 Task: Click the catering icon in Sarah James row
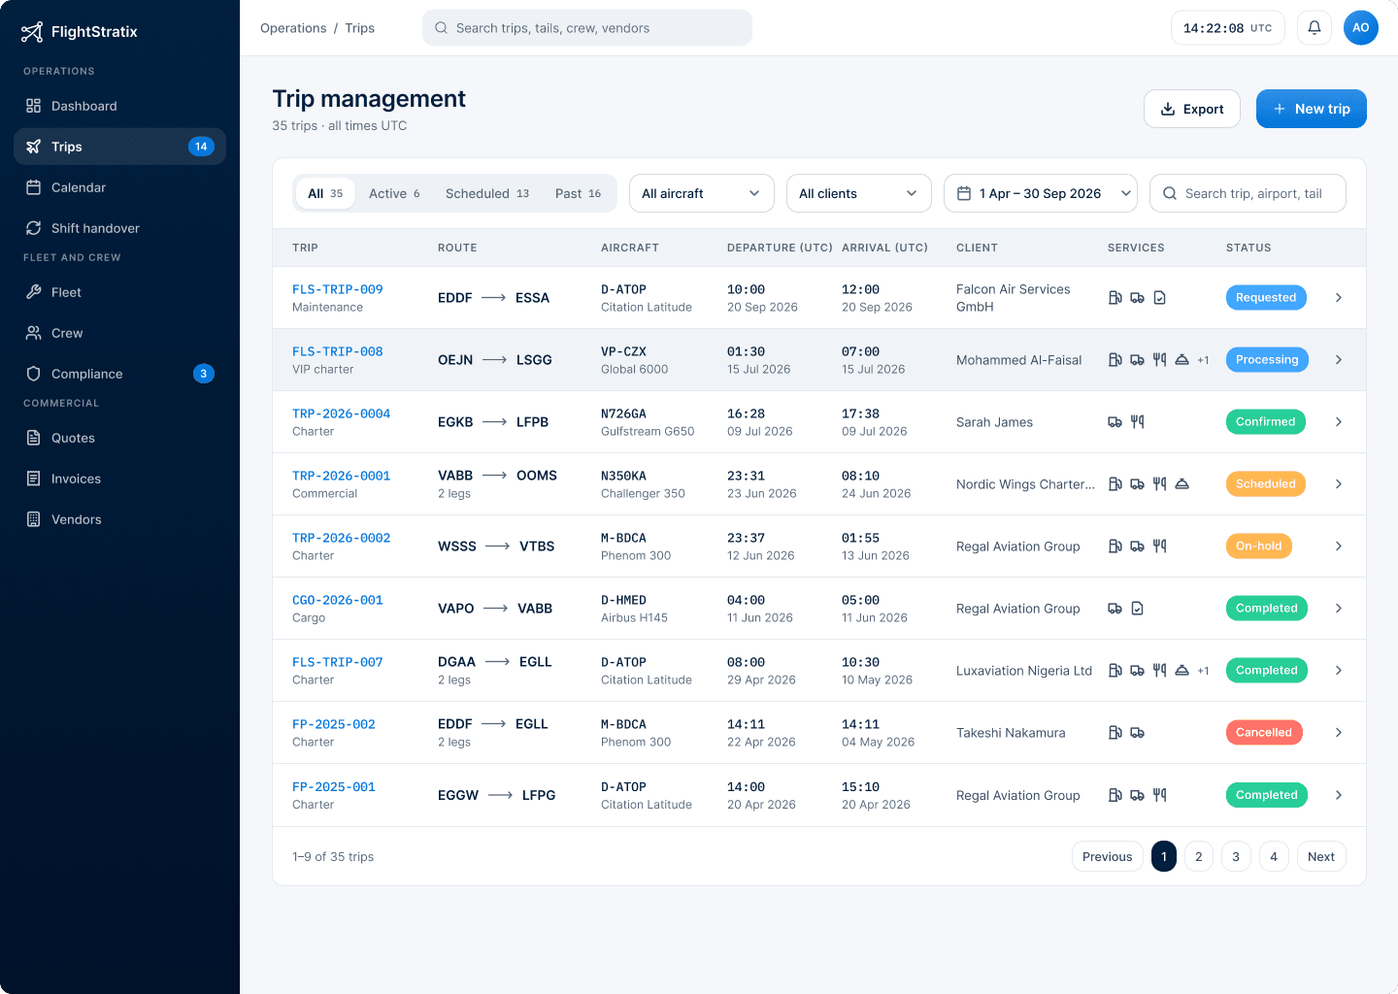[1138, 422]
